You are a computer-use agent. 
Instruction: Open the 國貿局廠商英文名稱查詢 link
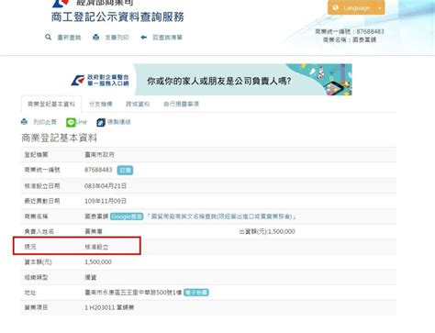[221, 216]
